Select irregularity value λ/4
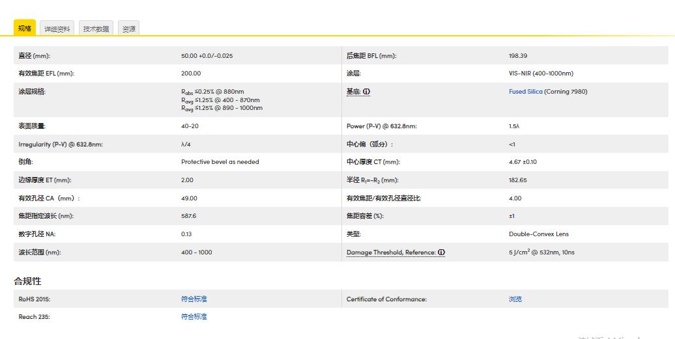 click(186, 144)
